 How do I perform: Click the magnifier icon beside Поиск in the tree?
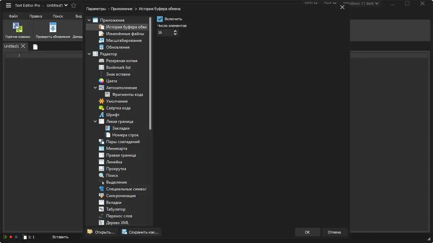point(101,175)
